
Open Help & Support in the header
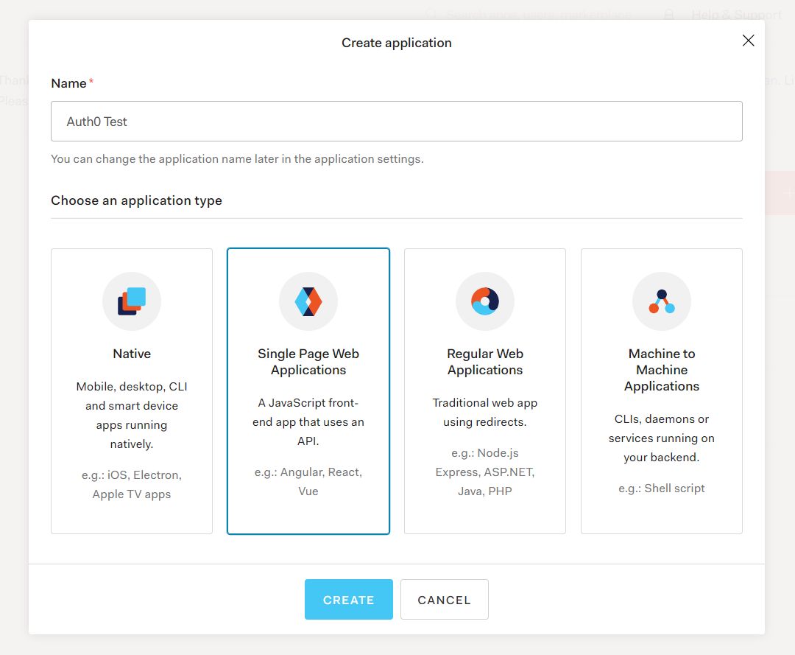736,15
